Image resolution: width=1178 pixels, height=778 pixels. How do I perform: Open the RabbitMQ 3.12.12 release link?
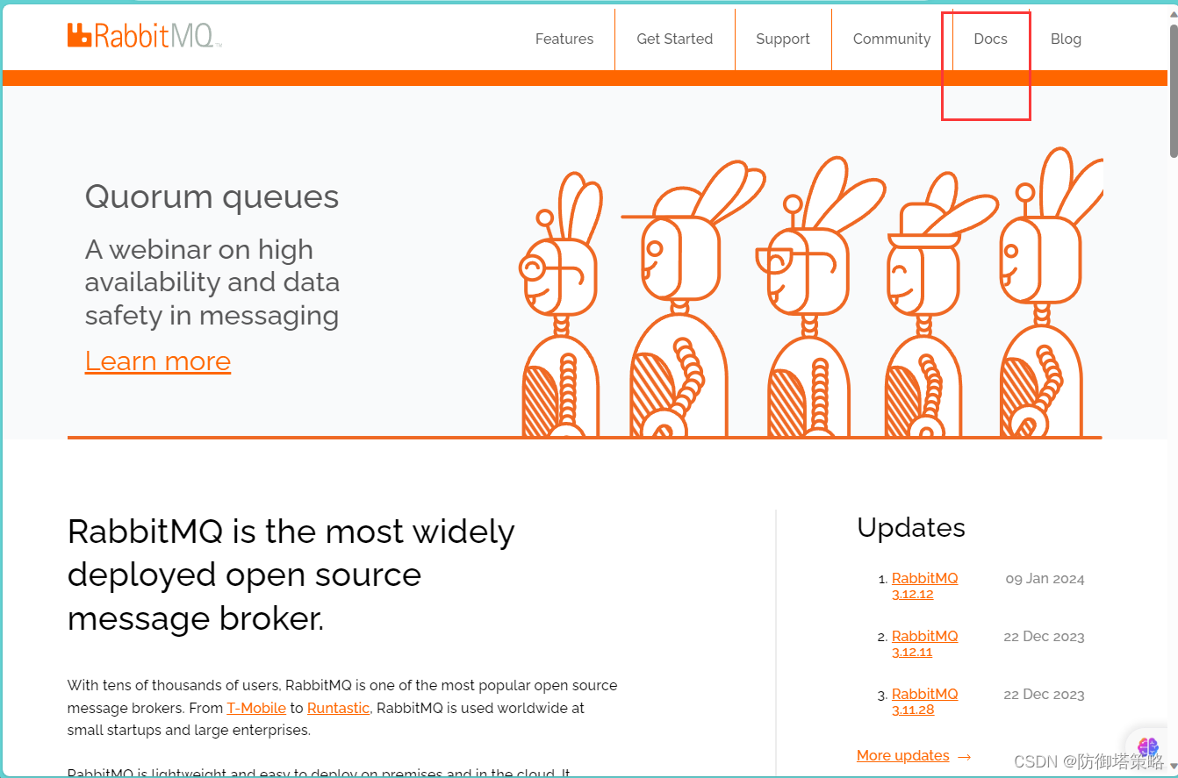(x=924, y=586)
